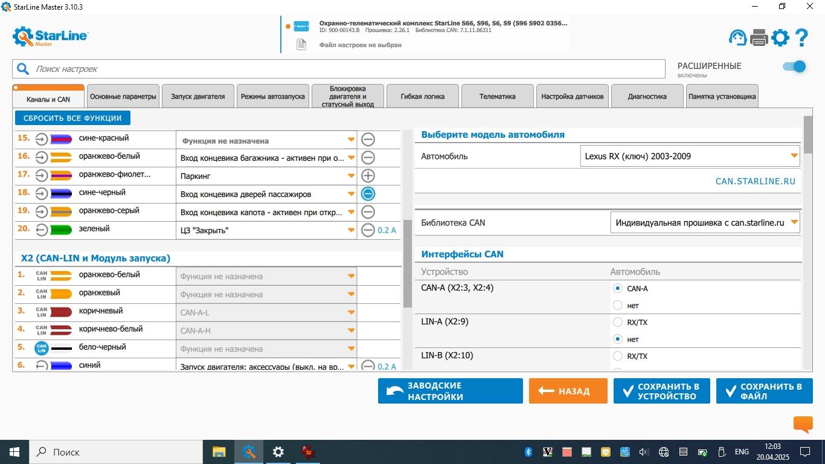Switch to 'Диагностика' tab

tap(647, 96)
